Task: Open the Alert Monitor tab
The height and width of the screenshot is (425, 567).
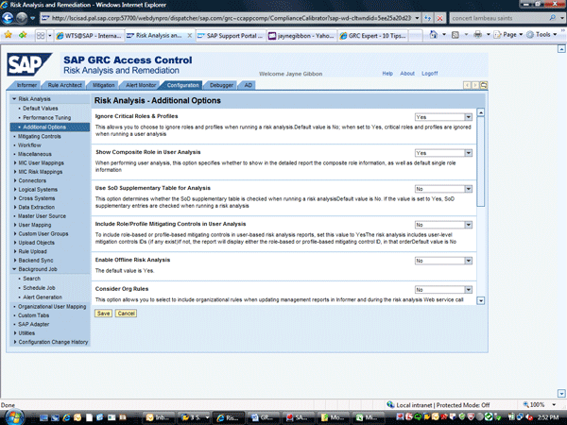Action: click(x=141, y=85)
